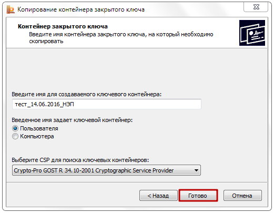This screenshot has height=213, width=274.
Task: Click the empty gray area above the name field
Action: tap(137, 70)
